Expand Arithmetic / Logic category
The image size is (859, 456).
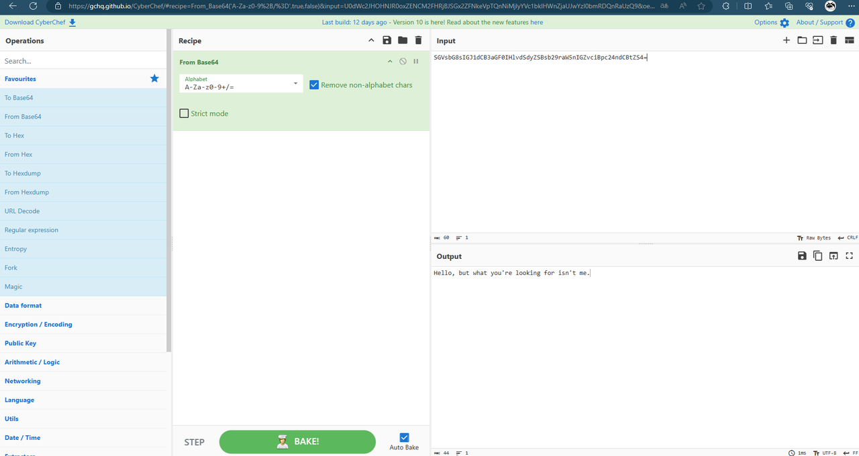click(x=83, y=361)
